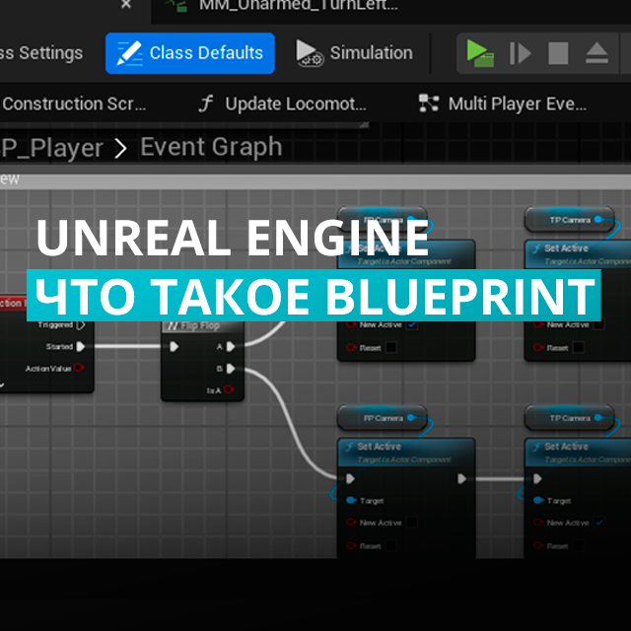
Task: Toggle Reset checkbox on upper-left Set Active
Action: (391, 347)
